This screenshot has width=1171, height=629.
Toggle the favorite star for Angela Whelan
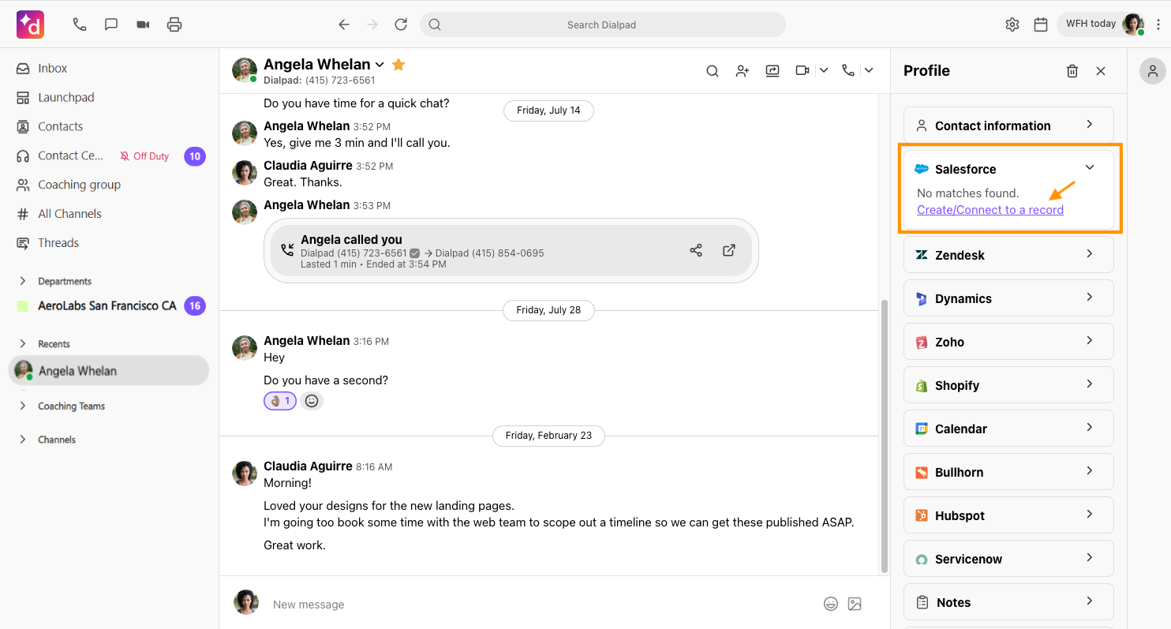398,65
